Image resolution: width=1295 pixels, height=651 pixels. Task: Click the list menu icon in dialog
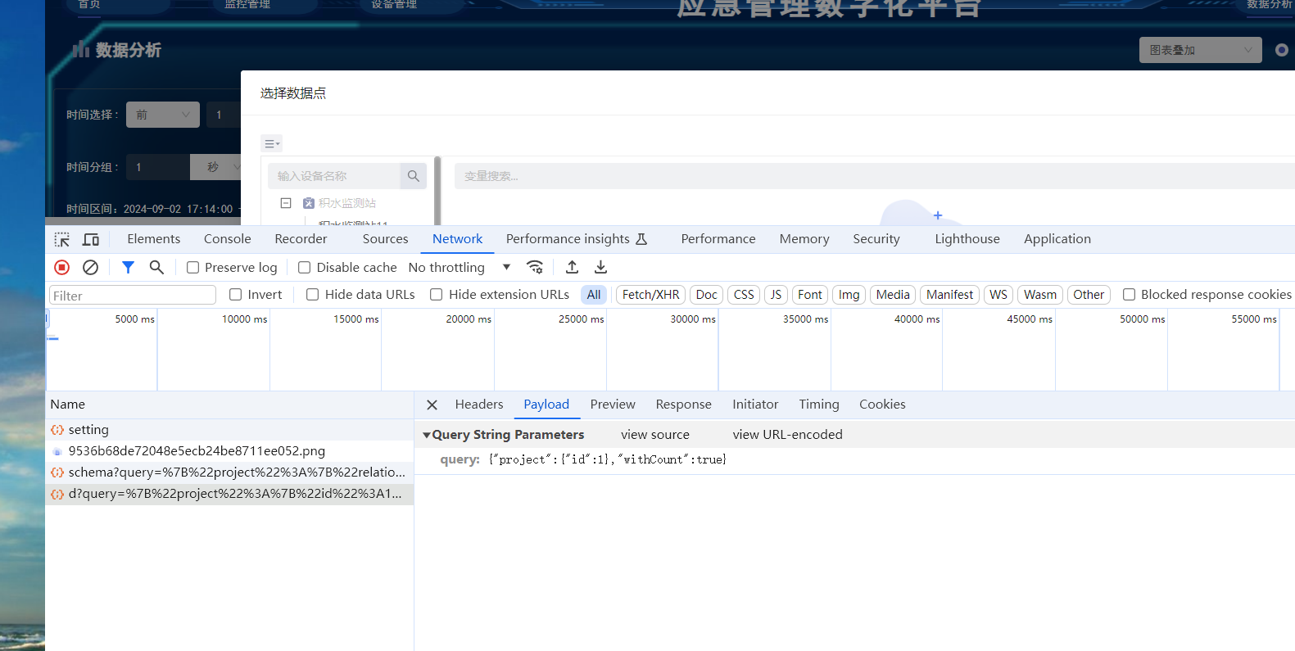271,143
